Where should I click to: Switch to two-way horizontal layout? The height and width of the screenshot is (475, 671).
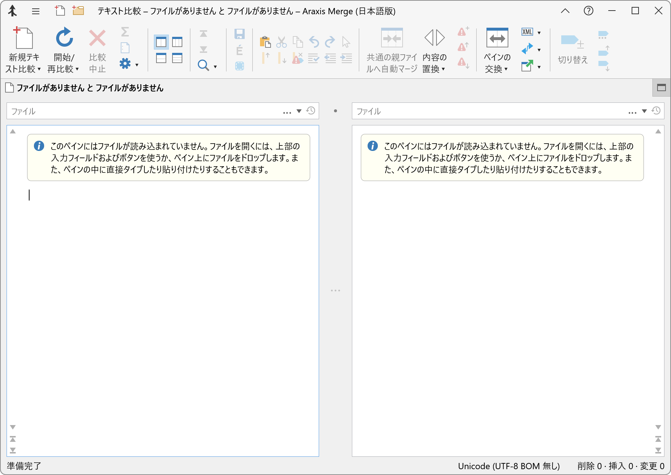pyautogui.click(x=161, y=58)
